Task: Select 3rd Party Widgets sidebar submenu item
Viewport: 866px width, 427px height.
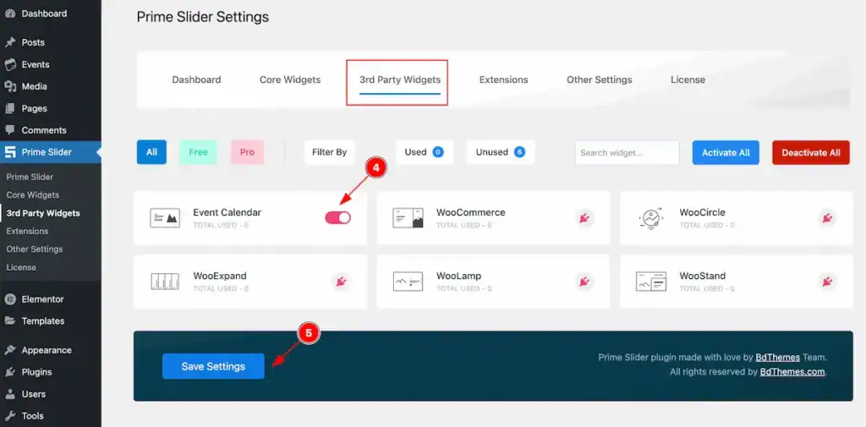Action: coord(43,213)
